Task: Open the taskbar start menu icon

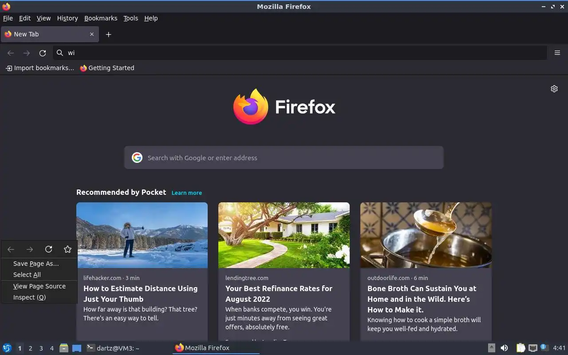Action: [x=7, y=348]
